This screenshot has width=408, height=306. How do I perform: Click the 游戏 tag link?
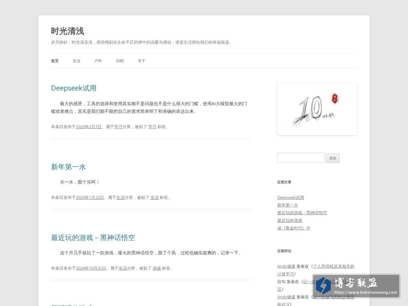tap(157, 268)
